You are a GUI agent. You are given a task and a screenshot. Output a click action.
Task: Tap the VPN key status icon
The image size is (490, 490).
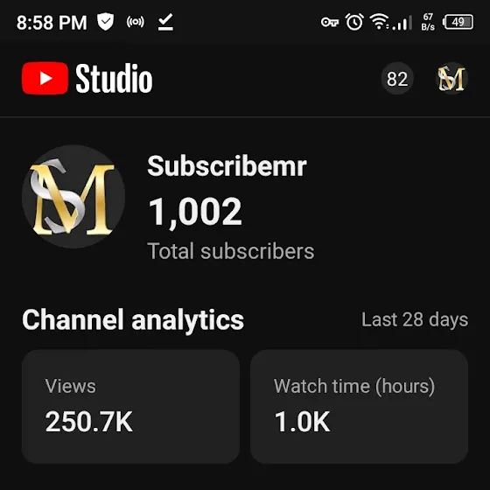[330, 23]
